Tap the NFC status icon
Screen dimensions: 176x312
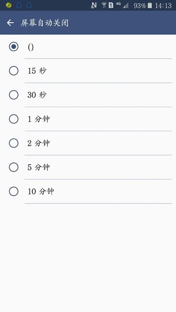[94, 5]
